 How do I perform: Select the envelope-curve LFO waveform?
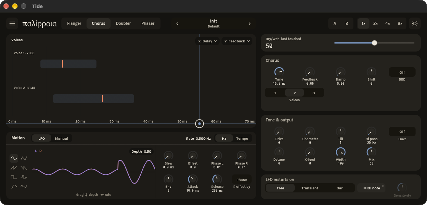point(14,186)
